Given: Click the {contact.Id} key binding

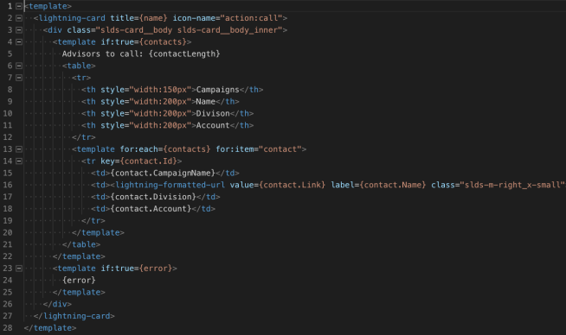Looking at the screenshot, I should (148, 161).
